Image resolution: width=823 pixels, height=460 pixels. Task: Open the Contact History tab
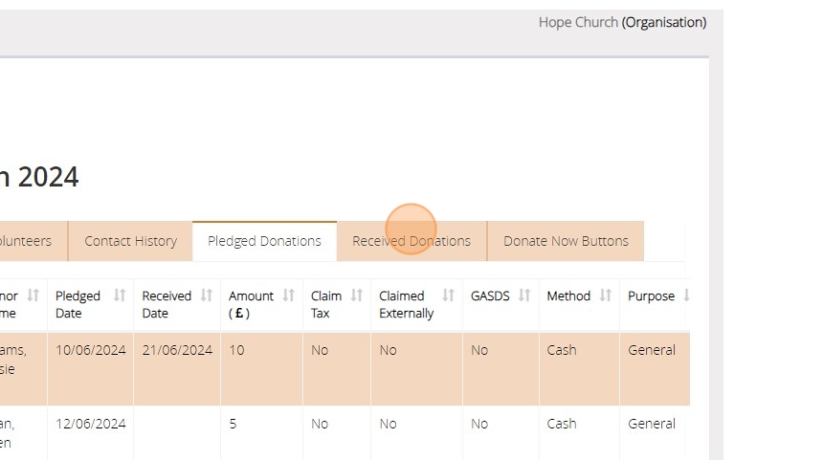click(130, 241)
